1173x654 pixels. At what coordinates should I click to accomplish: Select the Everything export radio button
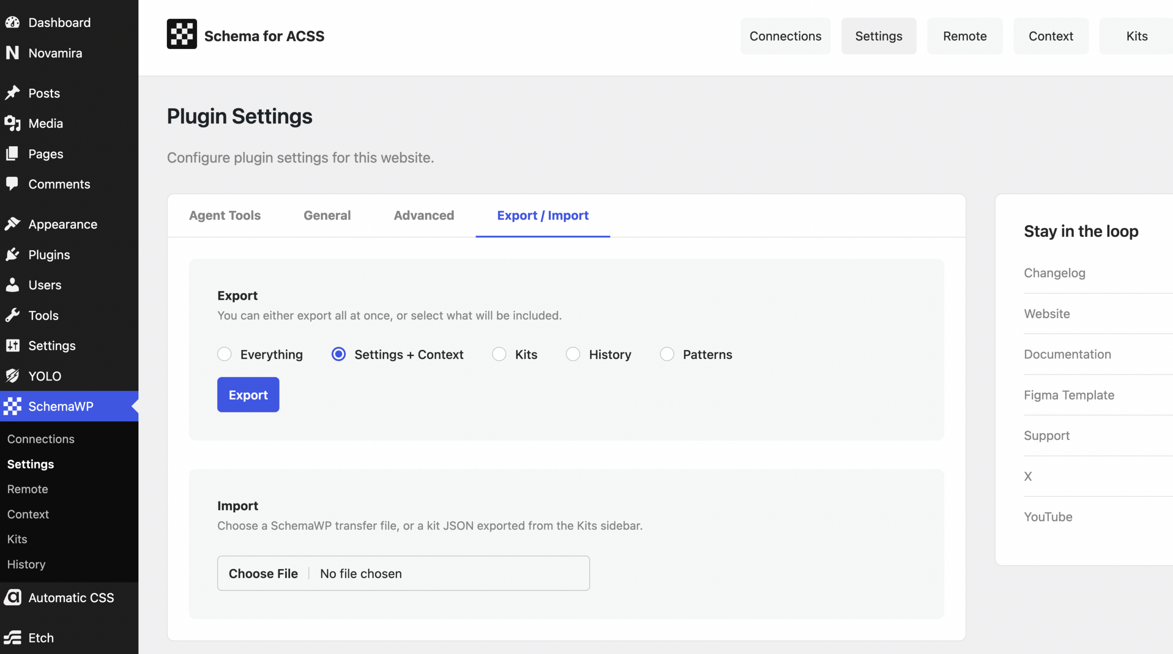[x=225, y=354]
